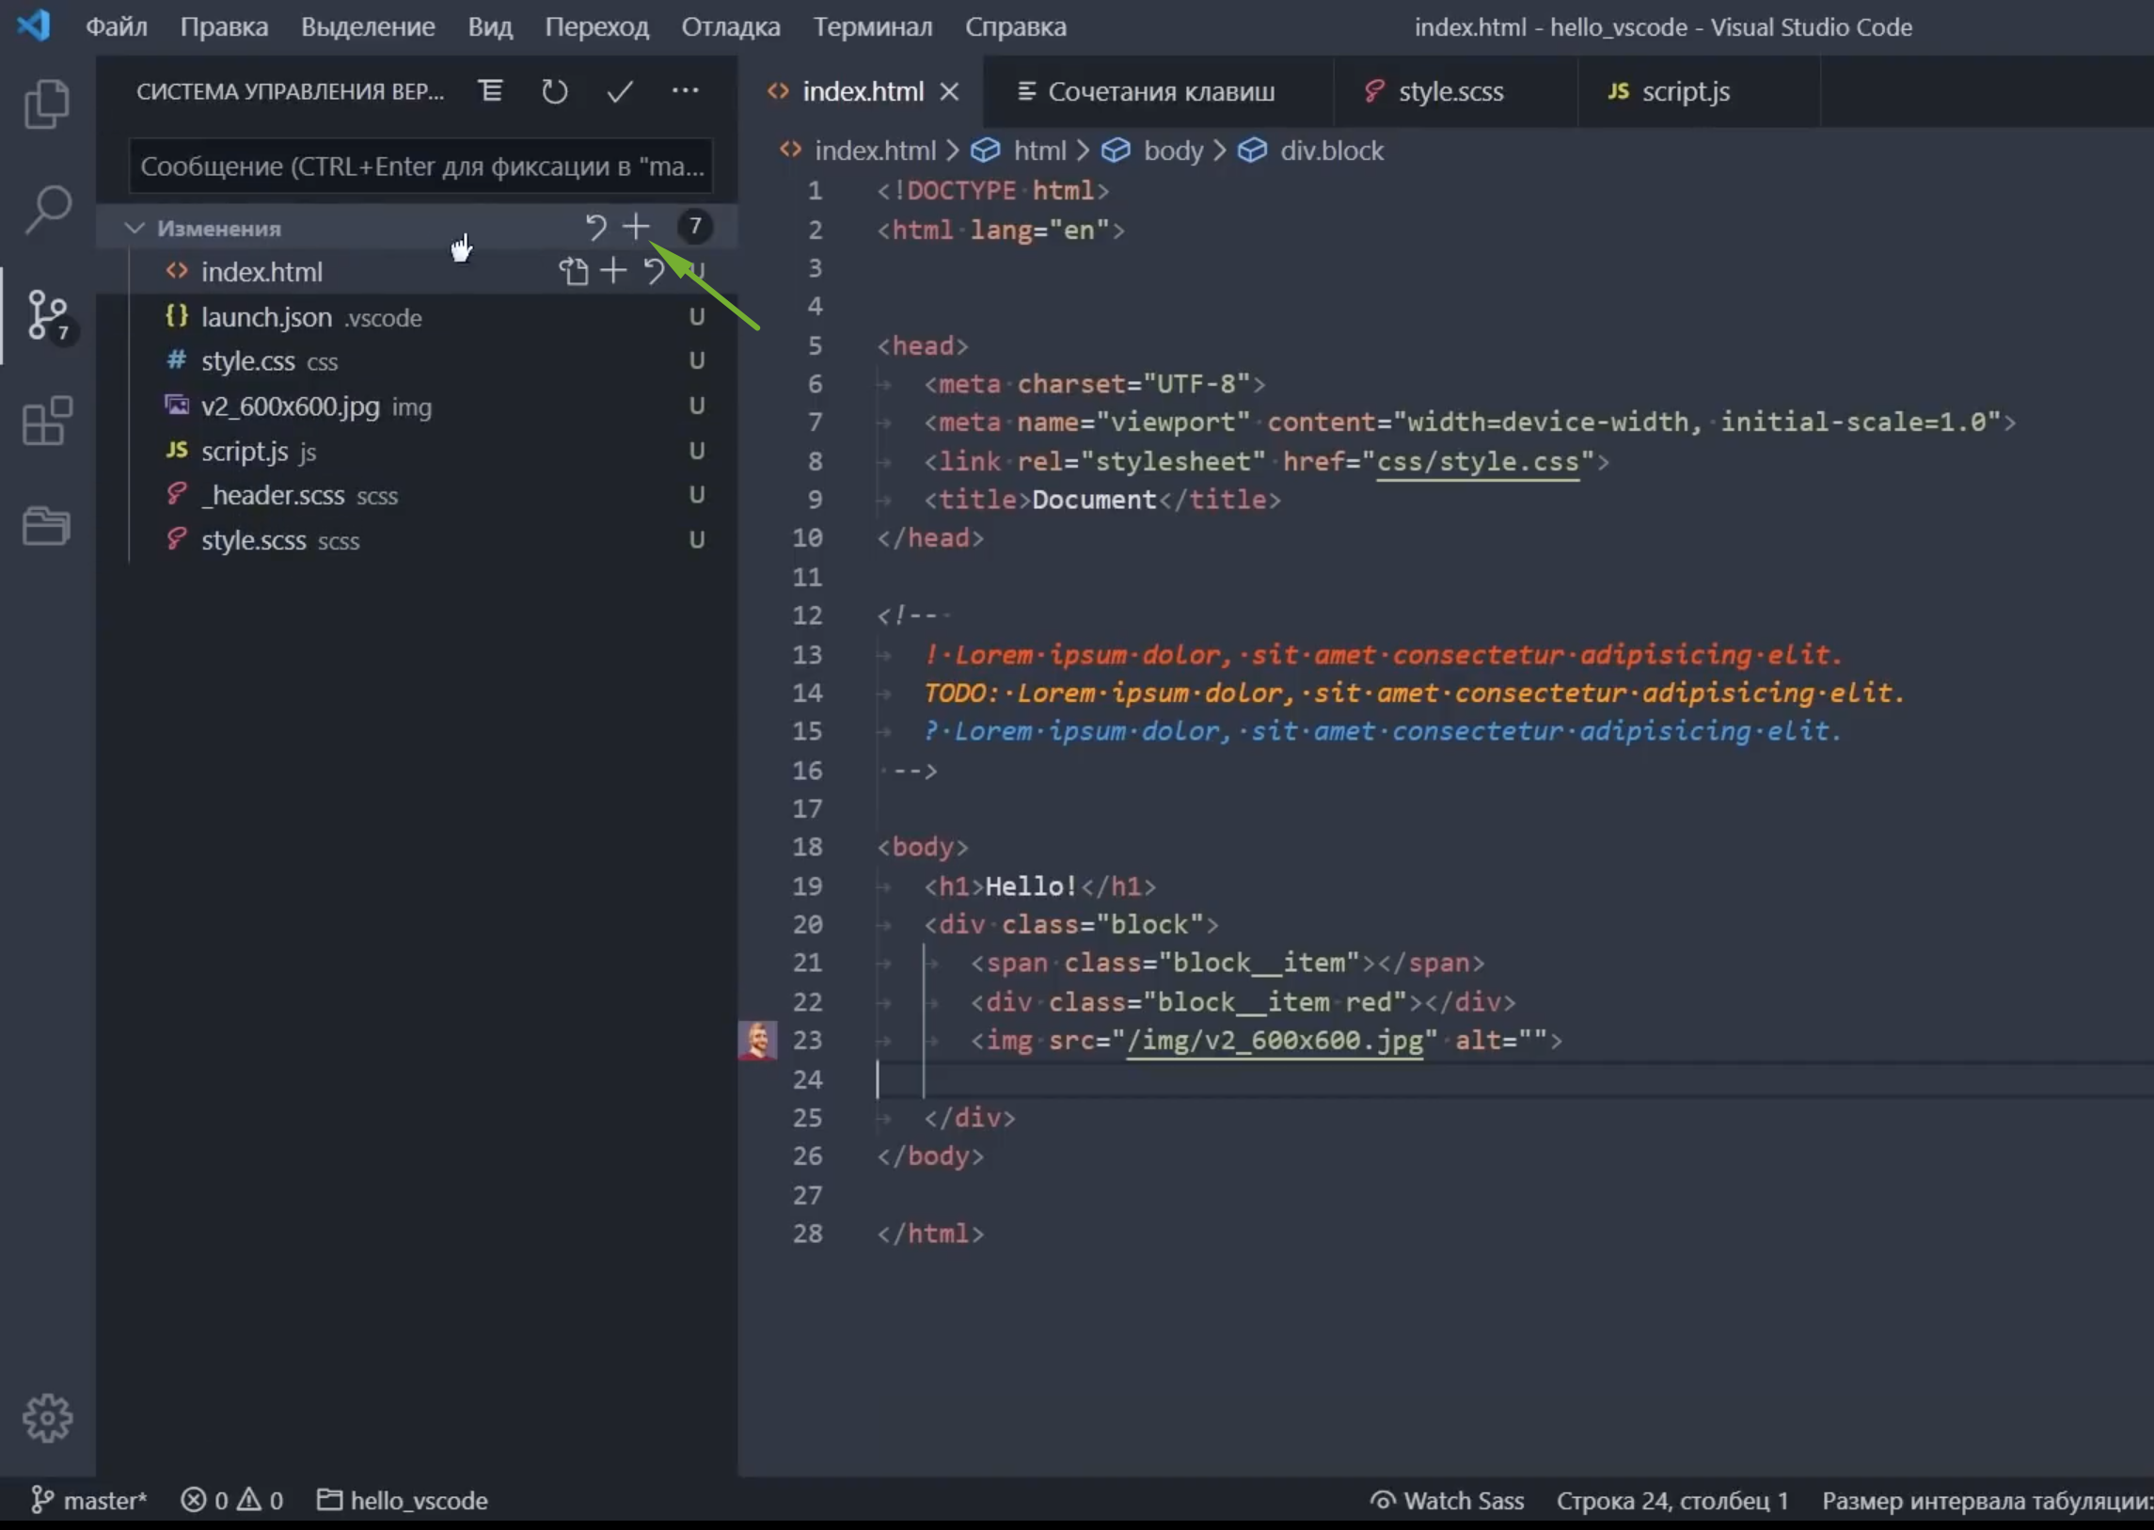Discard all changes in Изменения group
2154x1530 pixels.
pyautogui.click(x=595, y=227)
